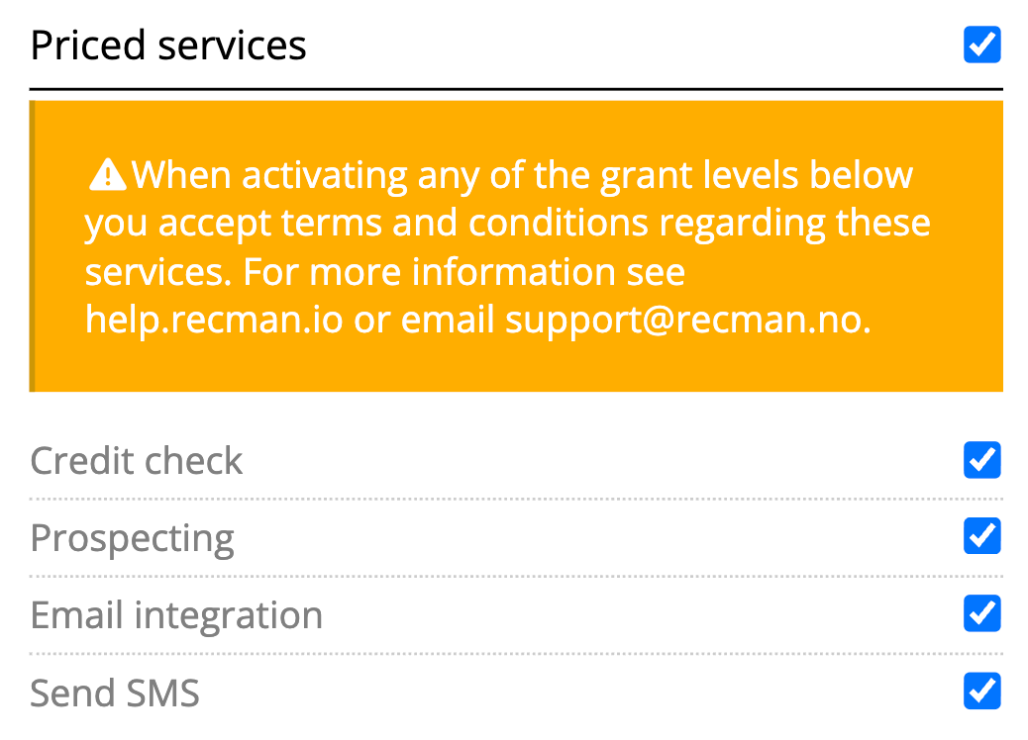This screenshot has height=740, width=1028.
Task: Click the Send SMS label
Action: (115, 693)
